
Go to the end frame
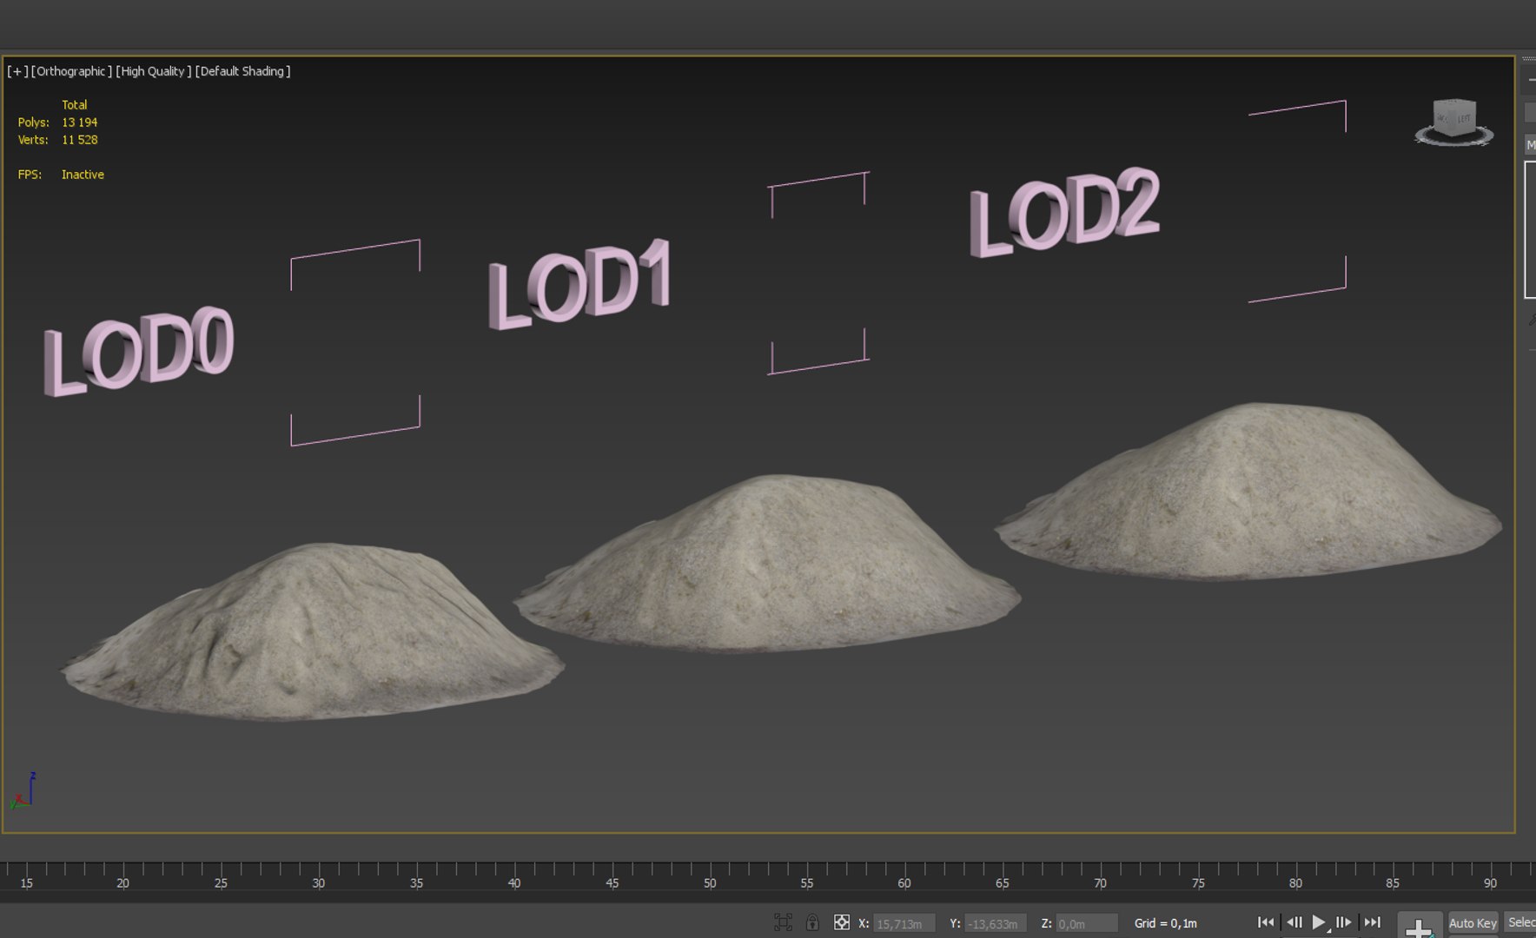[x=1372, y=922]
